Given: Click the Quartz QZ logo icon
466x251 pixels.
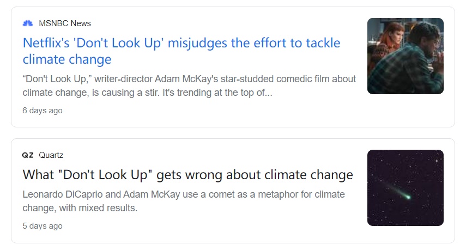Looking at the screenshot, I should [28, 155].
